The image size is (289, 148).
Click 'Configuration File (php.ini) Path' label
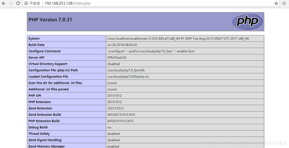click(x=53, y=70)
